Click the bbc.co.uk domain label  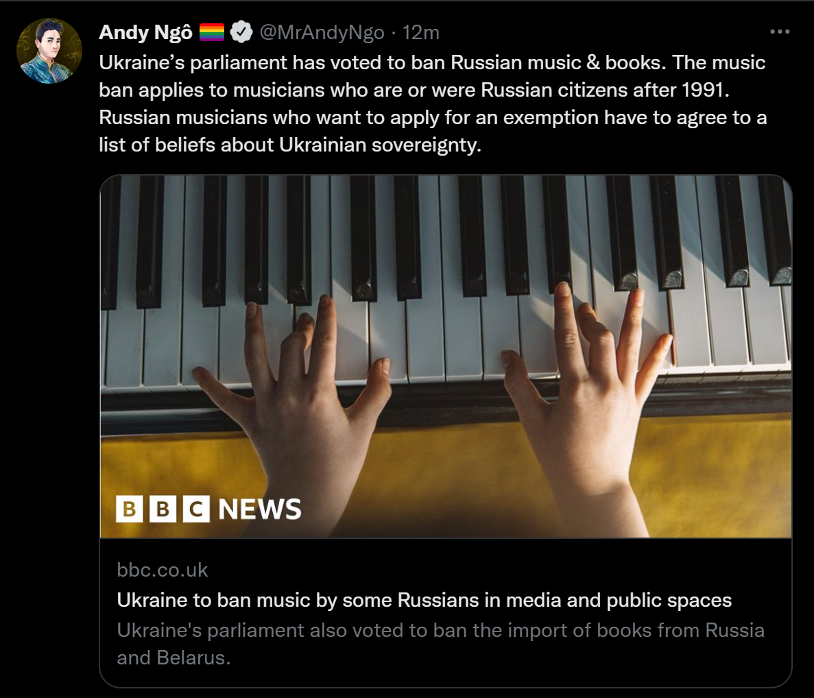click(x=163, y=570)
